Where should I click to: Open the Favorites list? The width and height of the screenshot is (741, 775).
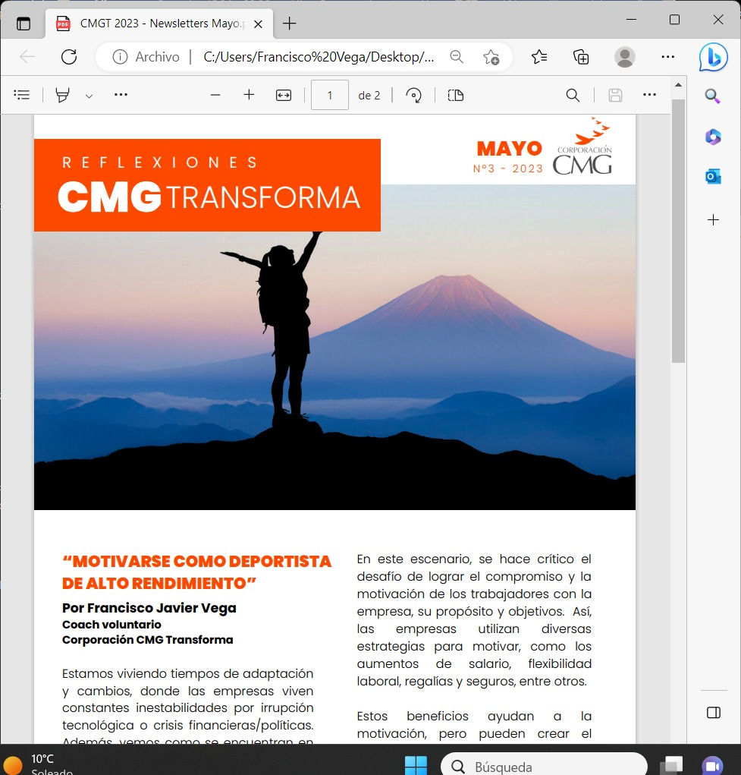coord(539,57)
